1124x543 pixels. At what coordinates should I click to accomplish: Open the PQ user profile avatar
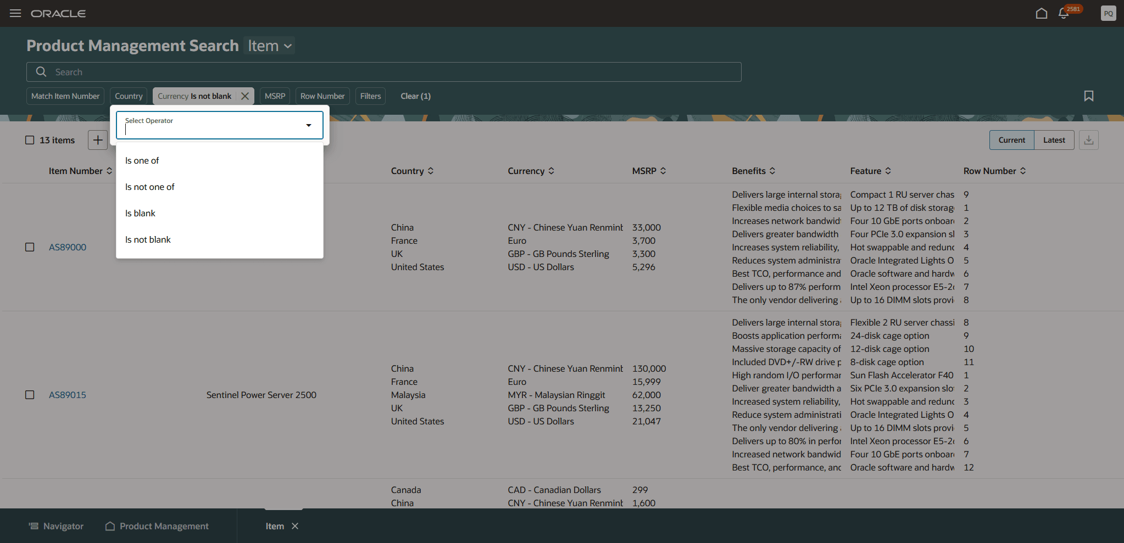1108,13
